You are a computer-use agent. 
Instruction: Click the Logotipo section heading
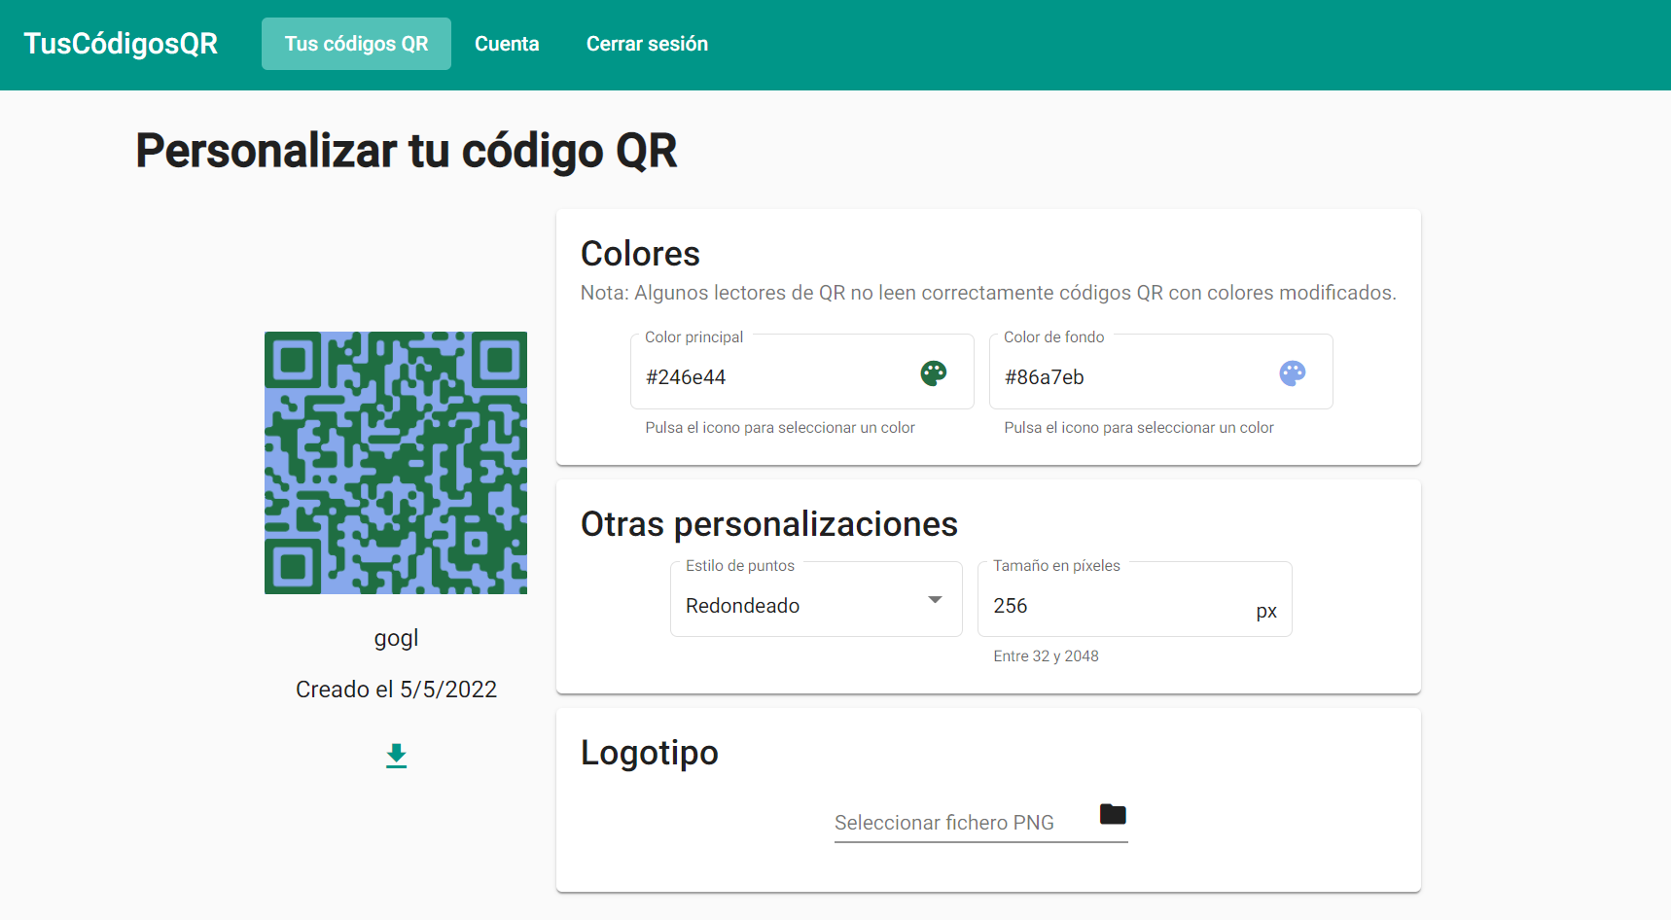(x=650, y=754)
